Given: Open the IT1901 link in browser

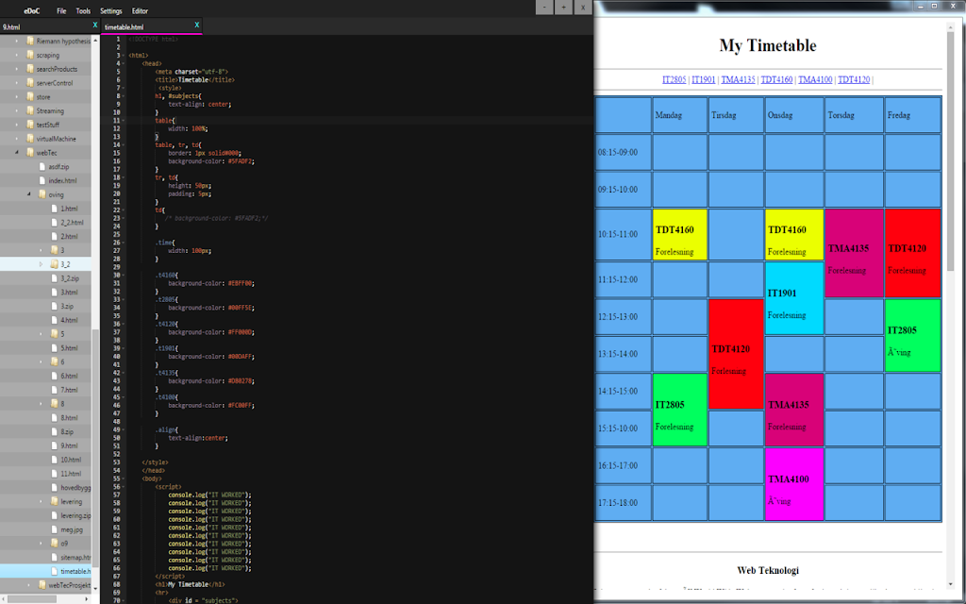Looking at the screenshot, I should click(704, 79).
